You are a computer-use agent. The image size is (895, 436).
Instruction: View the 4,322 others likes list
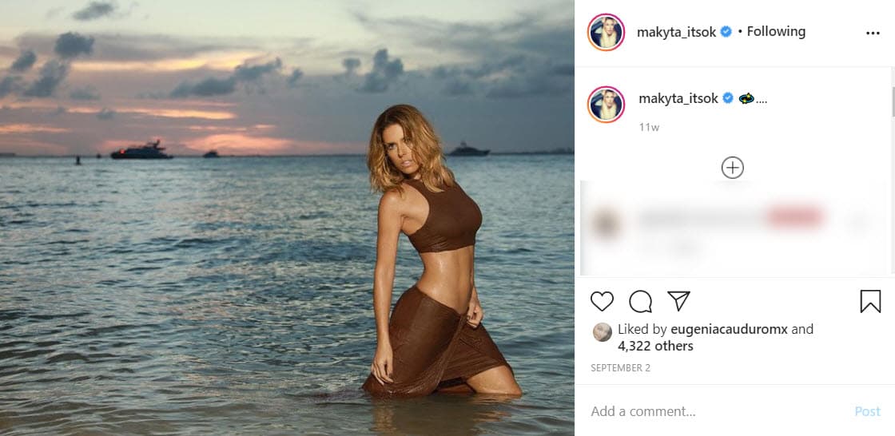(655, 347)
